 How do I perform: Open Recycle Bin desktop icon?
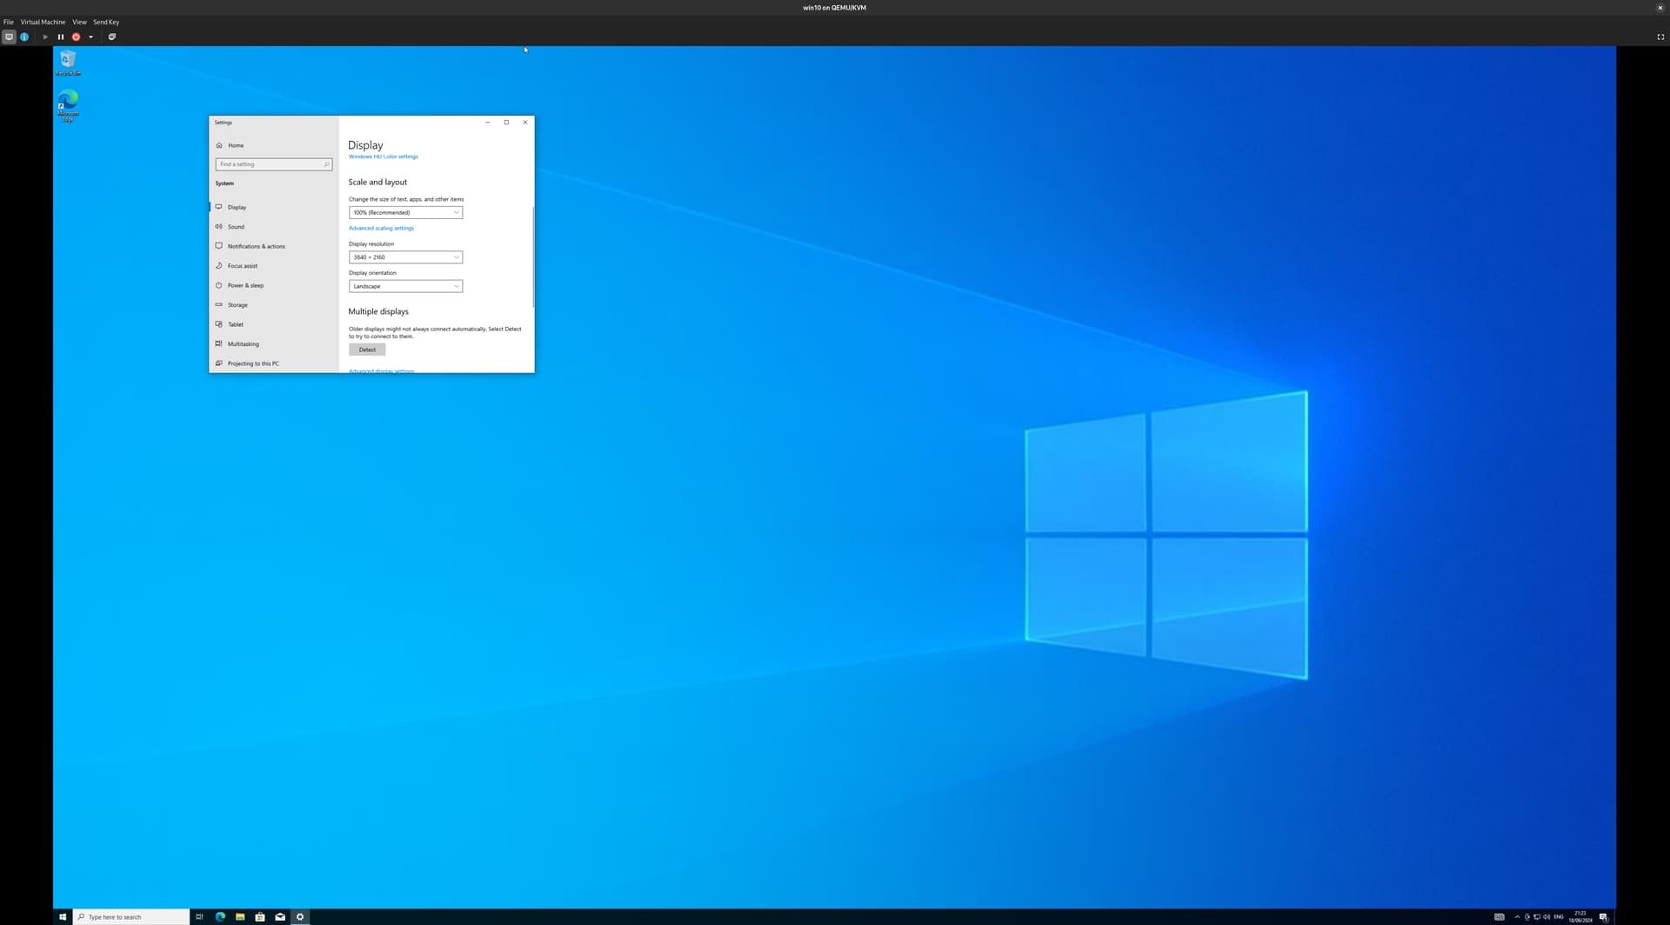click(68, 63)
